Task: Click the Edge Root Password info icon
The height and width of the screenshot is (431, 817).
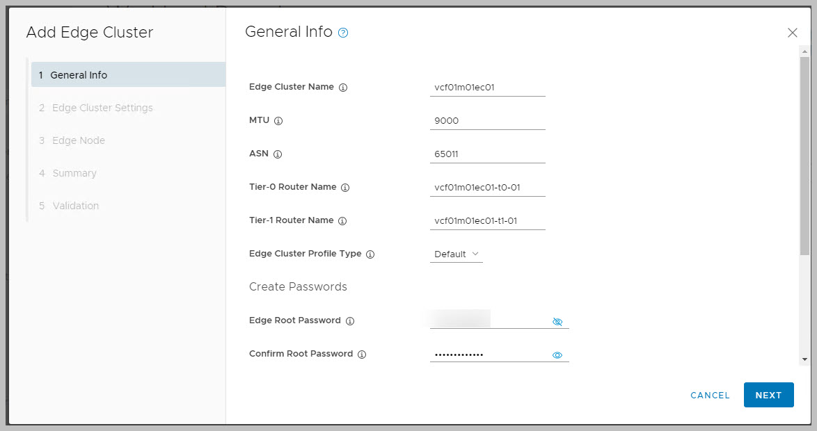Action: (350, 321)
